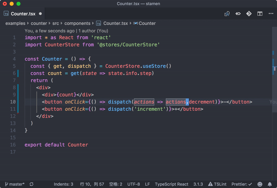Open the GitLens authors code lens
Viewport: 277px width, 188px height.
tap(66, 31)
